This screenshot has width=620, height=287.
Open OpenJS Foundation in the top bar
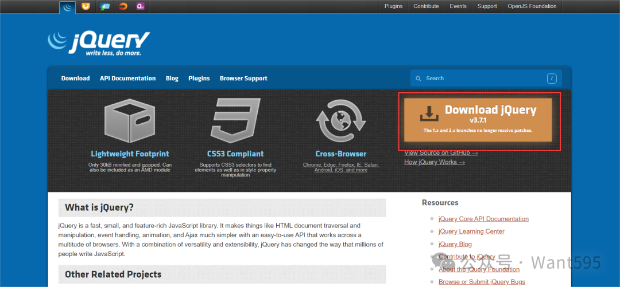[532, 6]
